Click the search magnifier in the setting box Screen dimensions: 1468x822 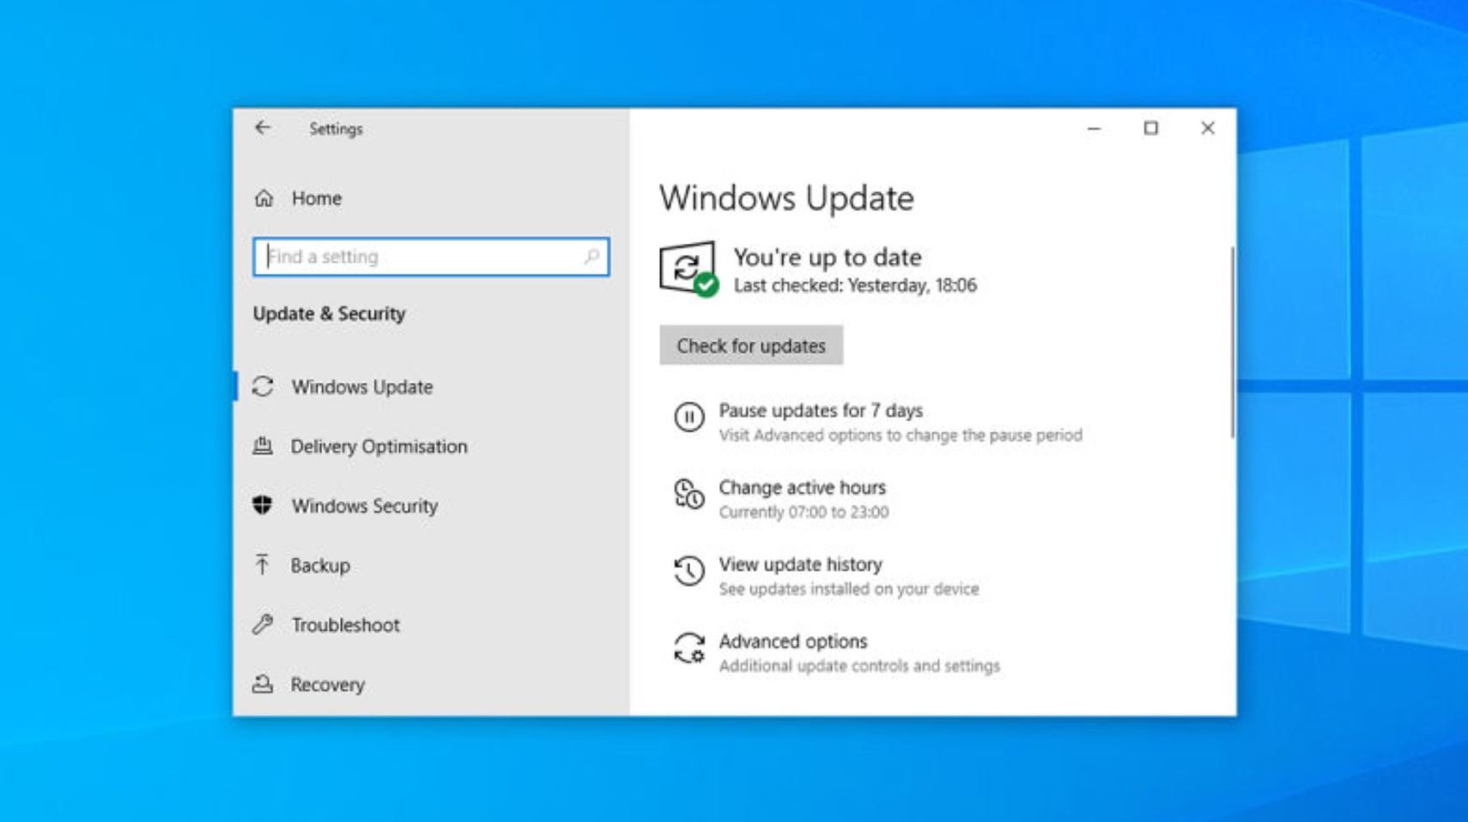click(592, 257)
